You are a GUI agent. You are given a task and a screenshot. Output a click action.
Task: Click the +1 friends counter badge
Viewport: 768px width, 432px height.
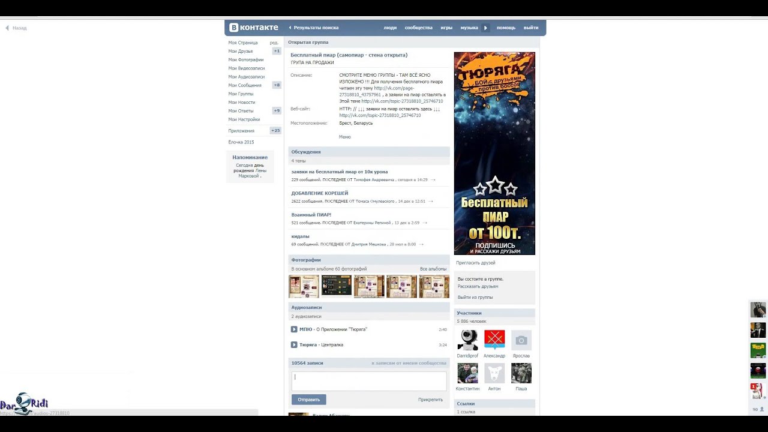pyautogui.click(x=277, y=51)
